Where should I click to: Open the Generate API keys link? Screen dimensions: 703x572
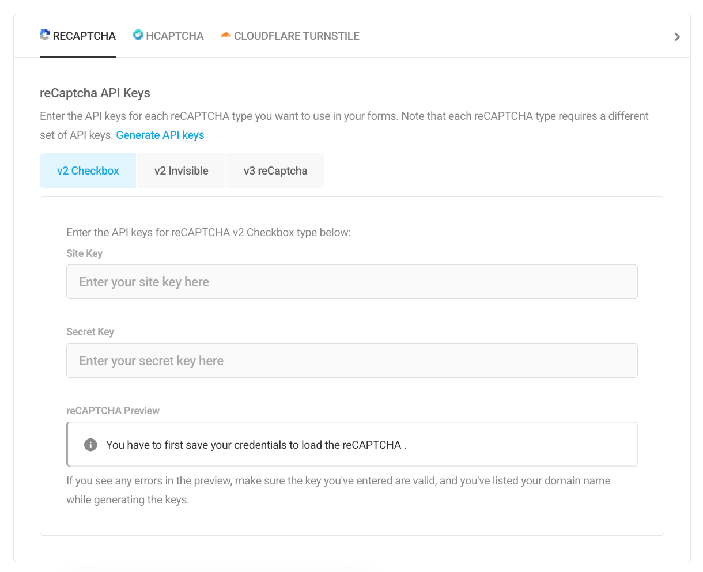point(160,135)
